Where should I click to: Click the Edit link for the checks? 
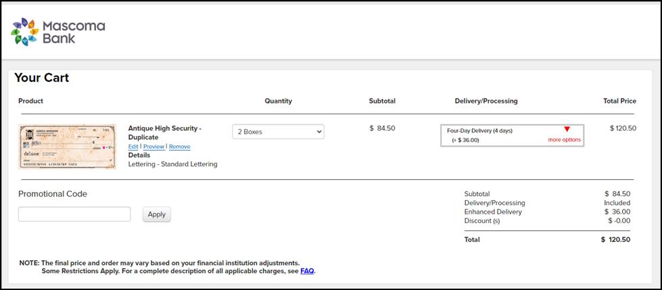pyautogui.click(x=133, y=147)
